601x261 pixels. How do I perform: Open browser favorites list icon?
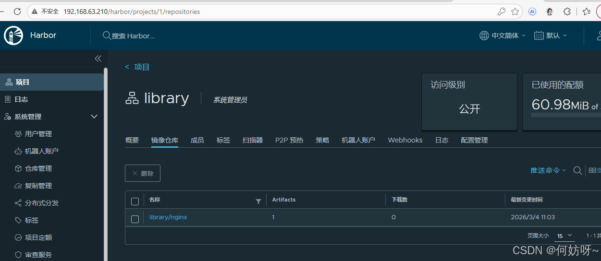point(587,12)
